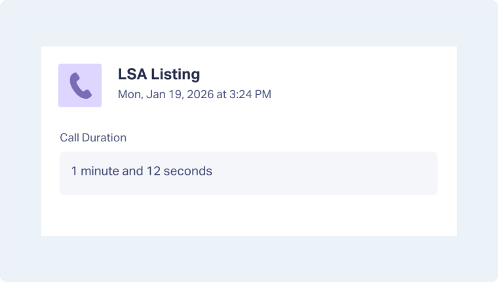
Task: Click the Call Duration label
Action: (x=93, y=137)
